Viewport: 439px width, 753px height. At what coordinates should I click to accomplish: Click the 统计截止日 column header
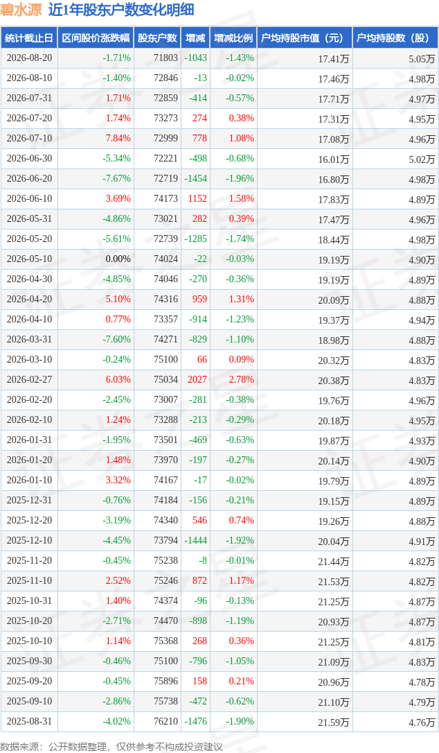[x=29, y=38]
